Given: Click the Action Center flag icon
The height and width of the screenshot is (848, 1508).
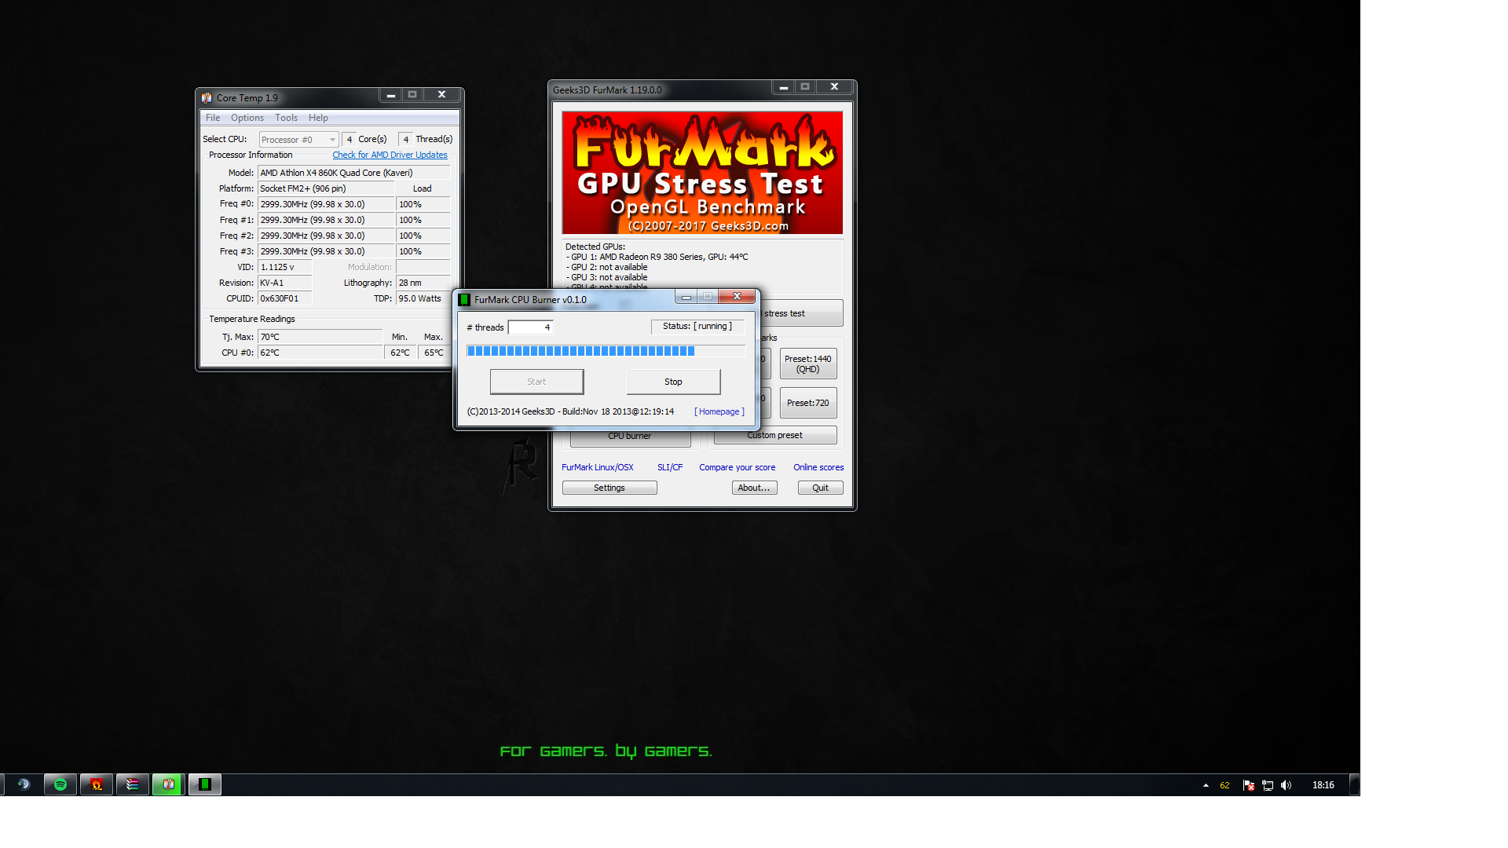Looking at the screenshot, I should coord(1248,785).
